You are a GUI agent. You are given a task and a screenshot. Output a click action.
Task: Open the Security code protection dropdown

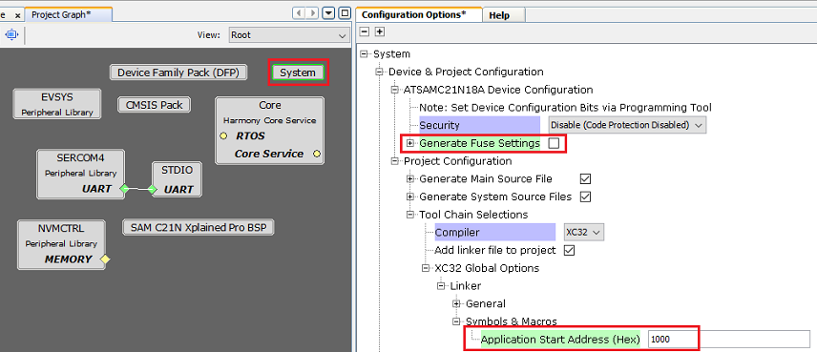(x=627, y=125)
